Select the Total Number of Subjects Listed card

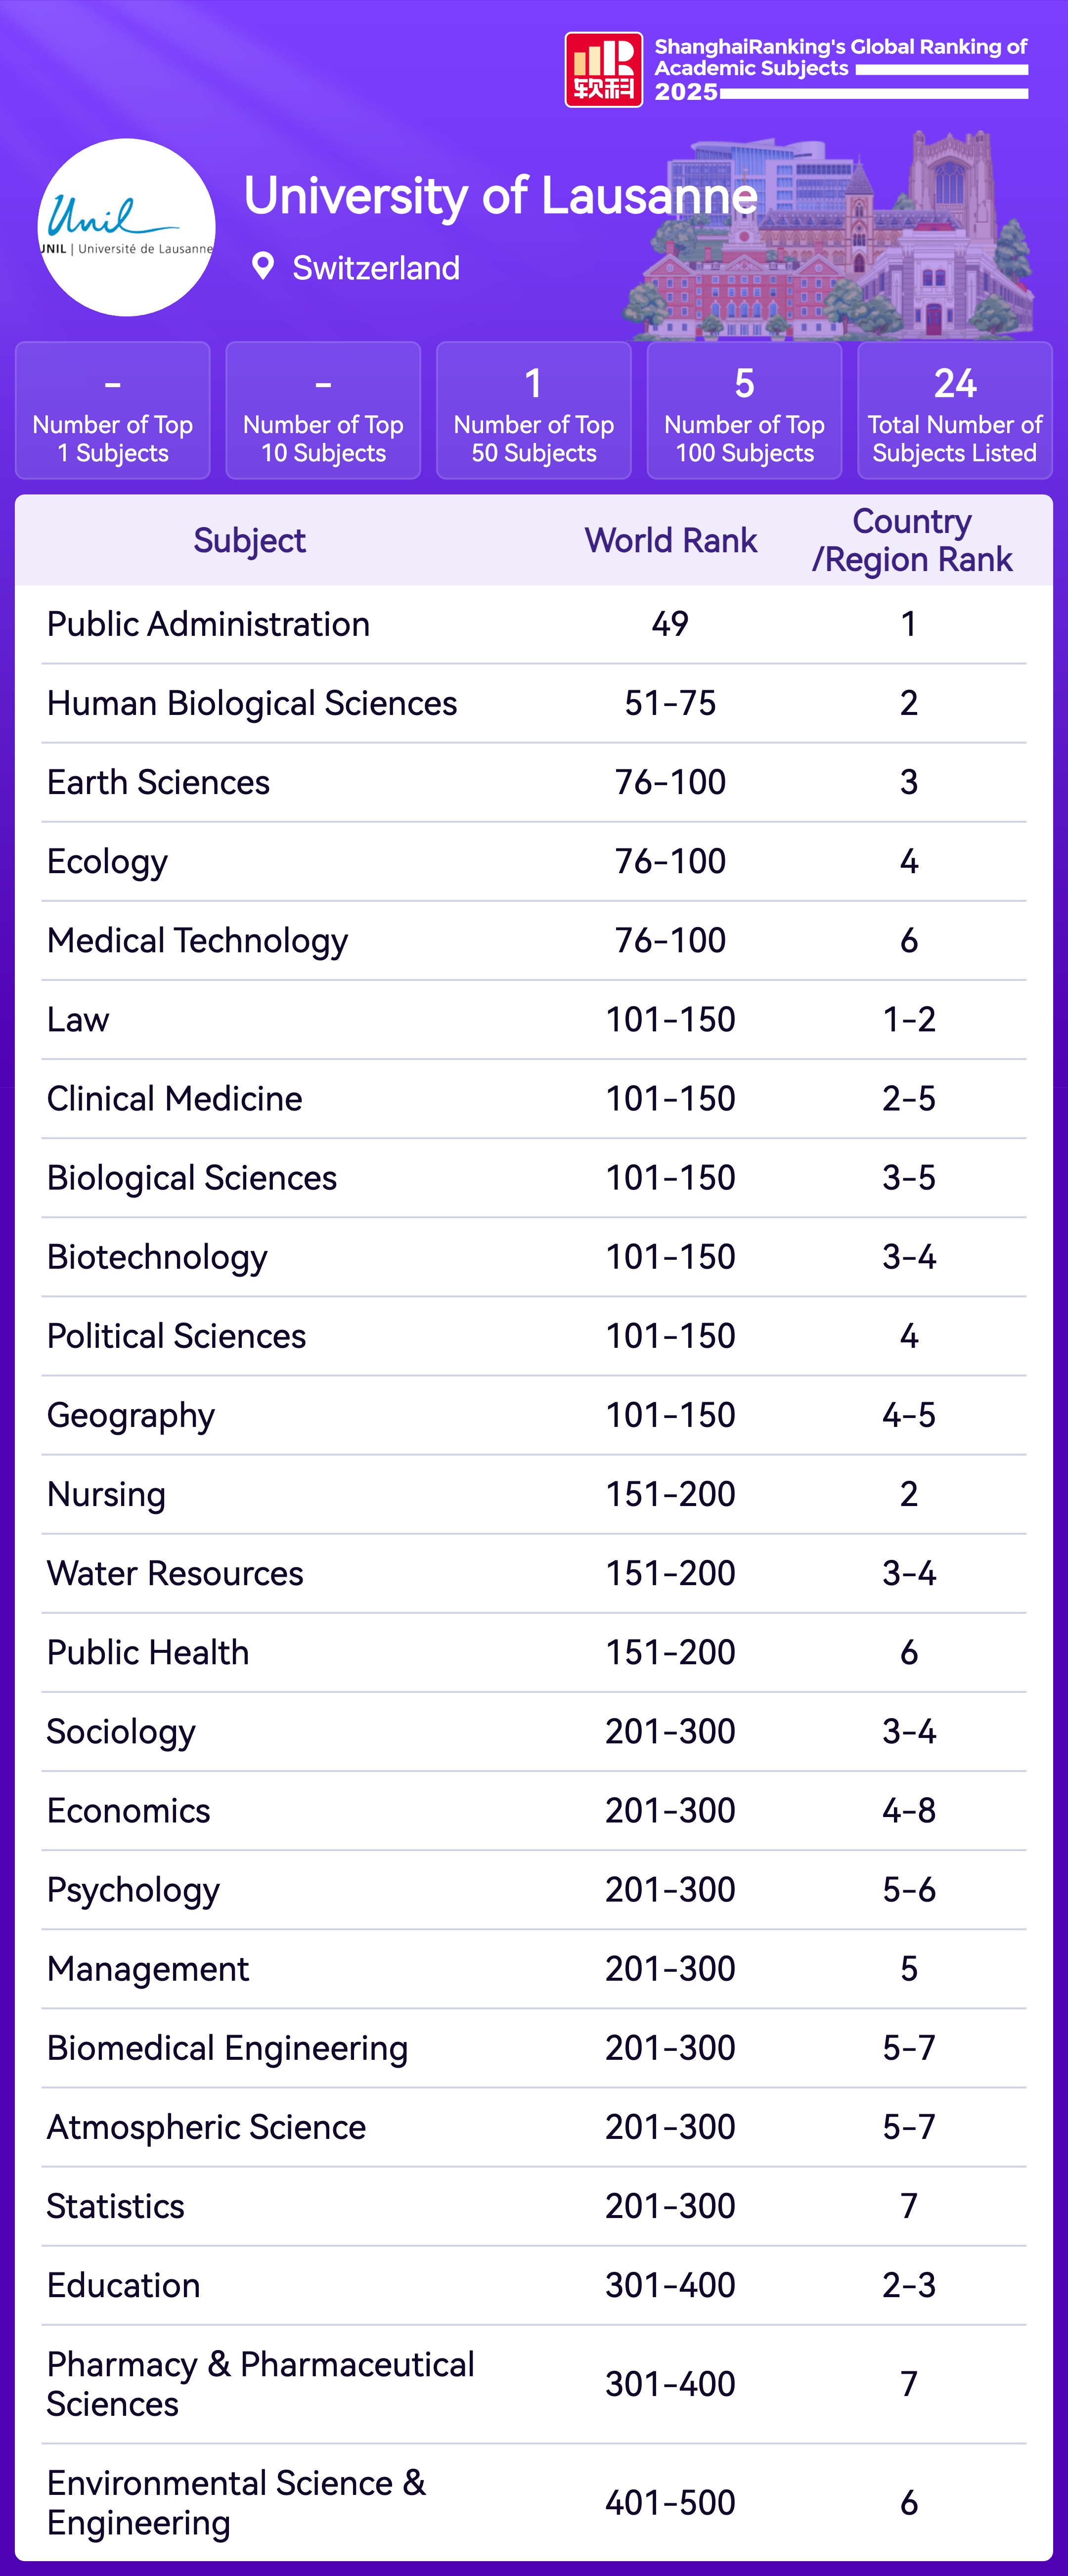click(x=954, y=411)
